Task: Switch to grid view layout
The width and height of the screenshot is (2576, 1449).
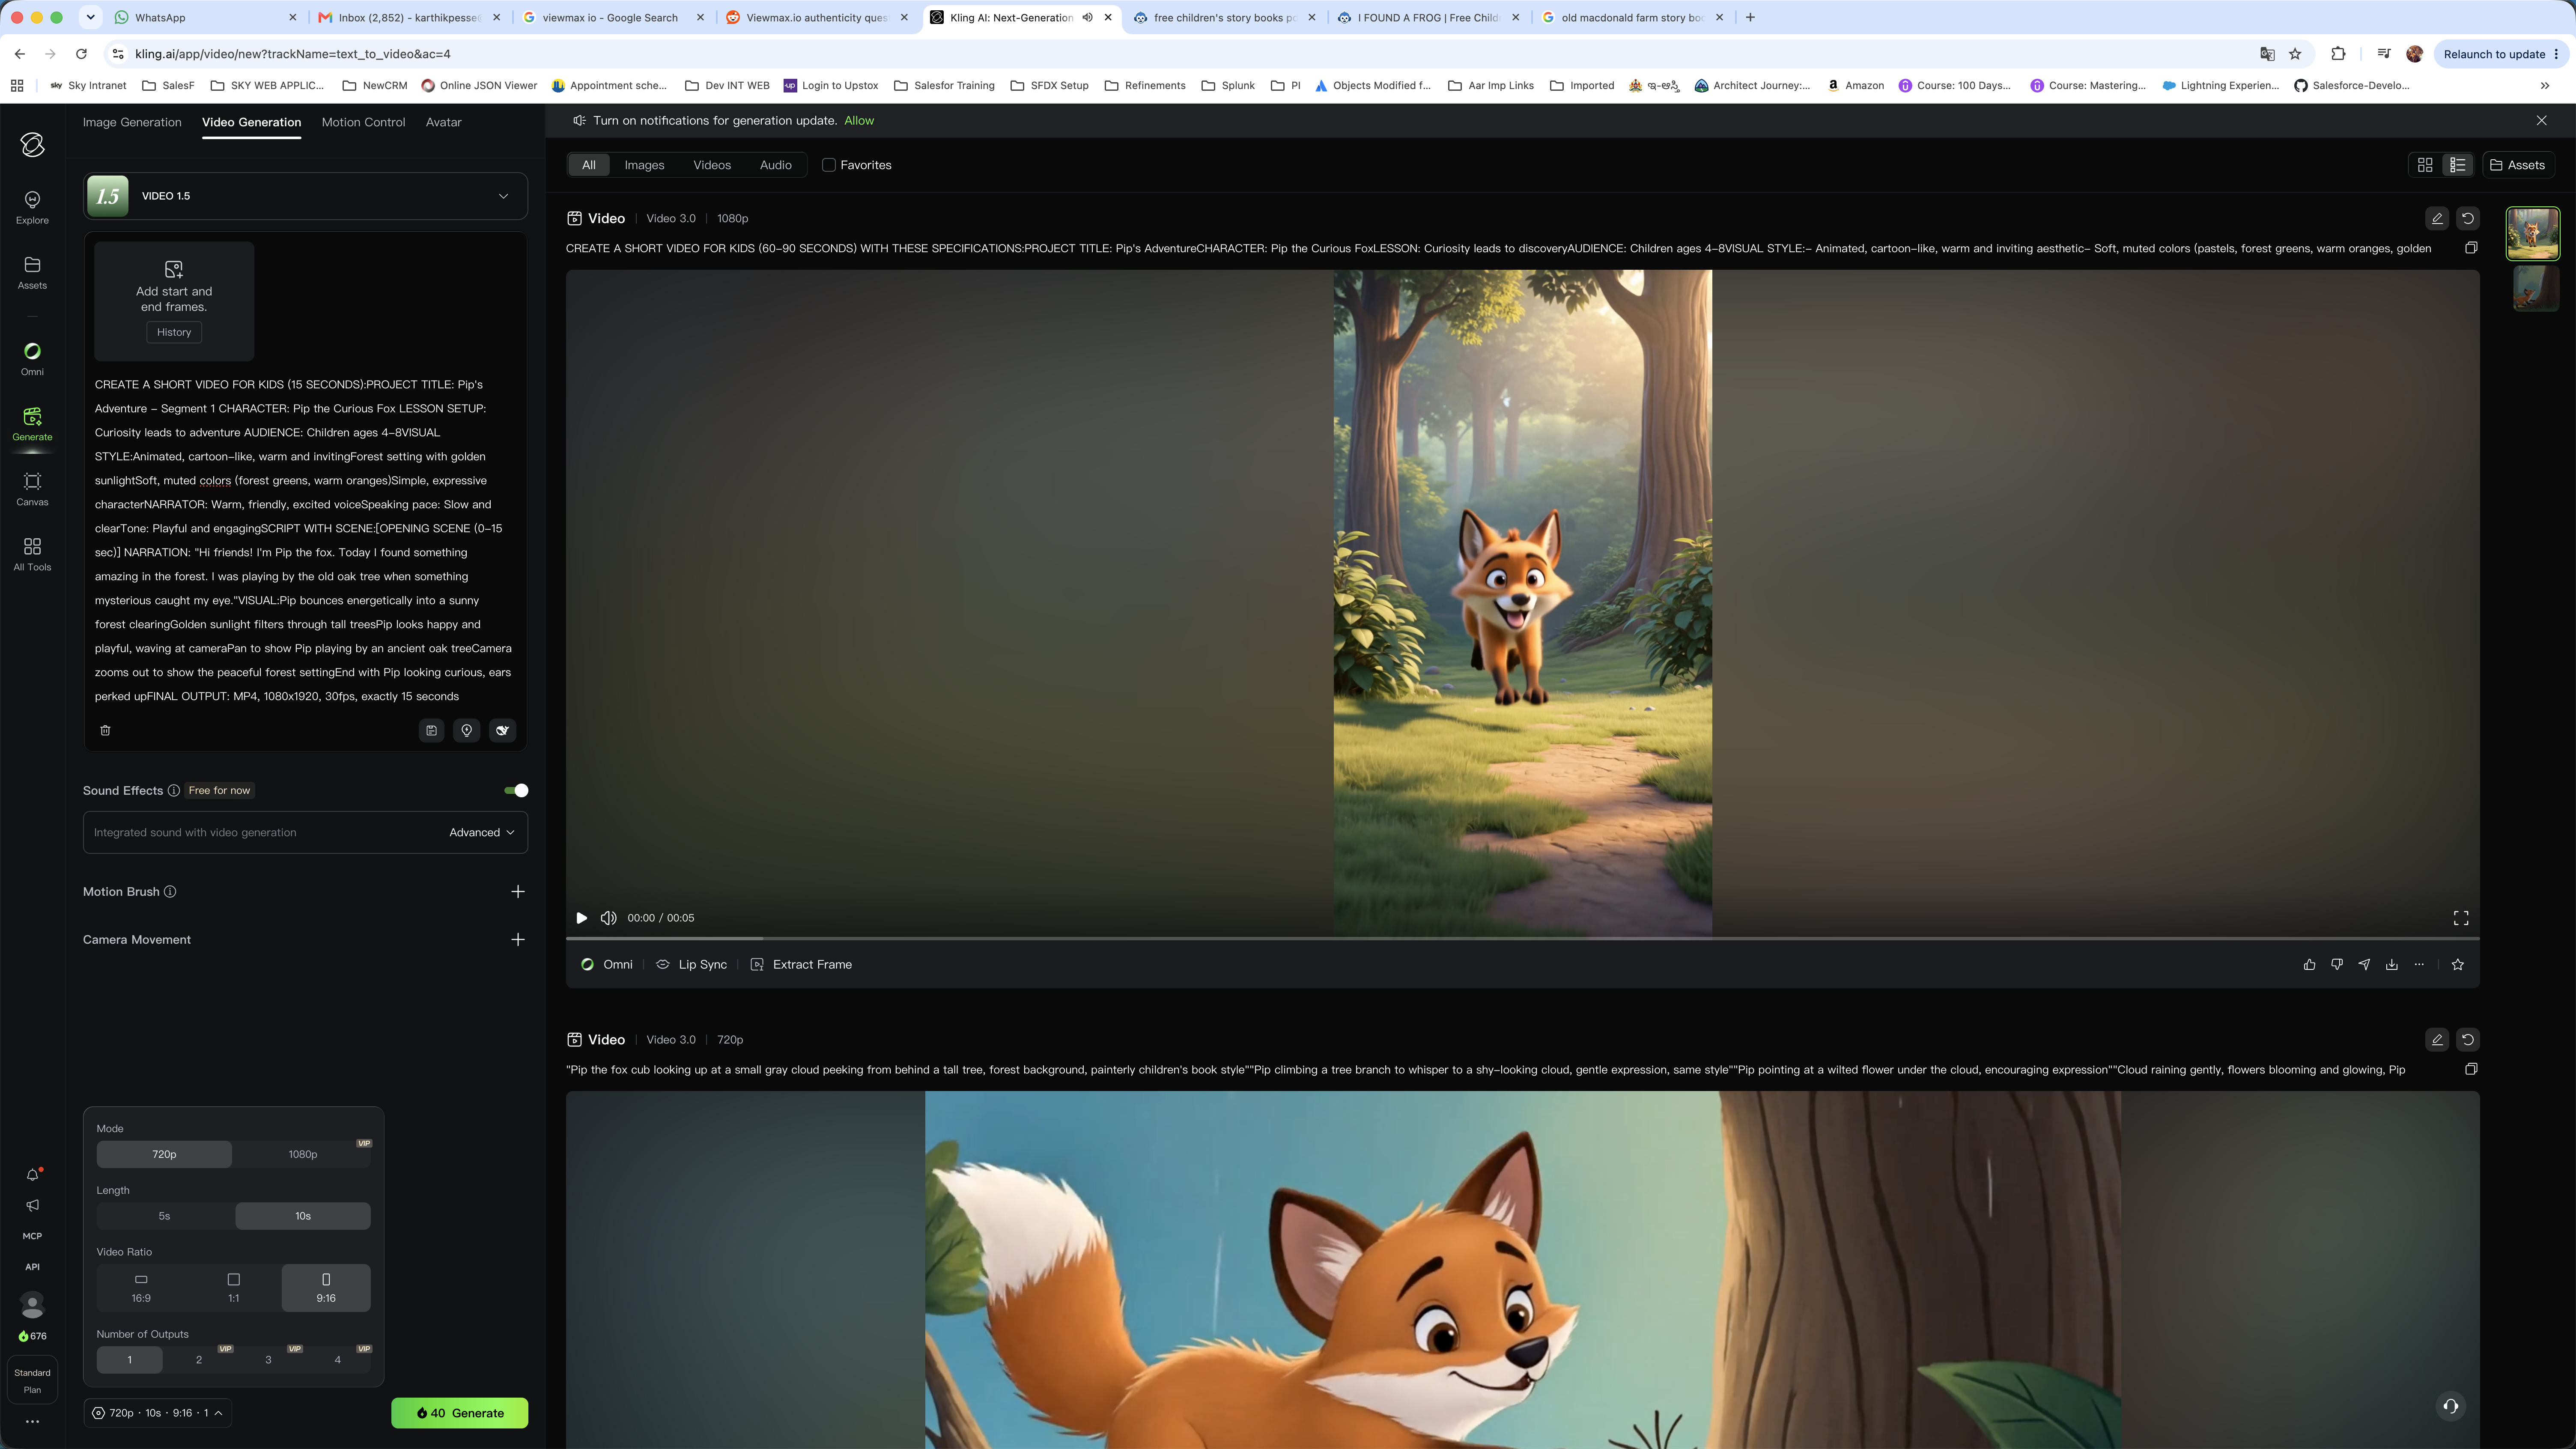Action: (x=2425, y=165)
